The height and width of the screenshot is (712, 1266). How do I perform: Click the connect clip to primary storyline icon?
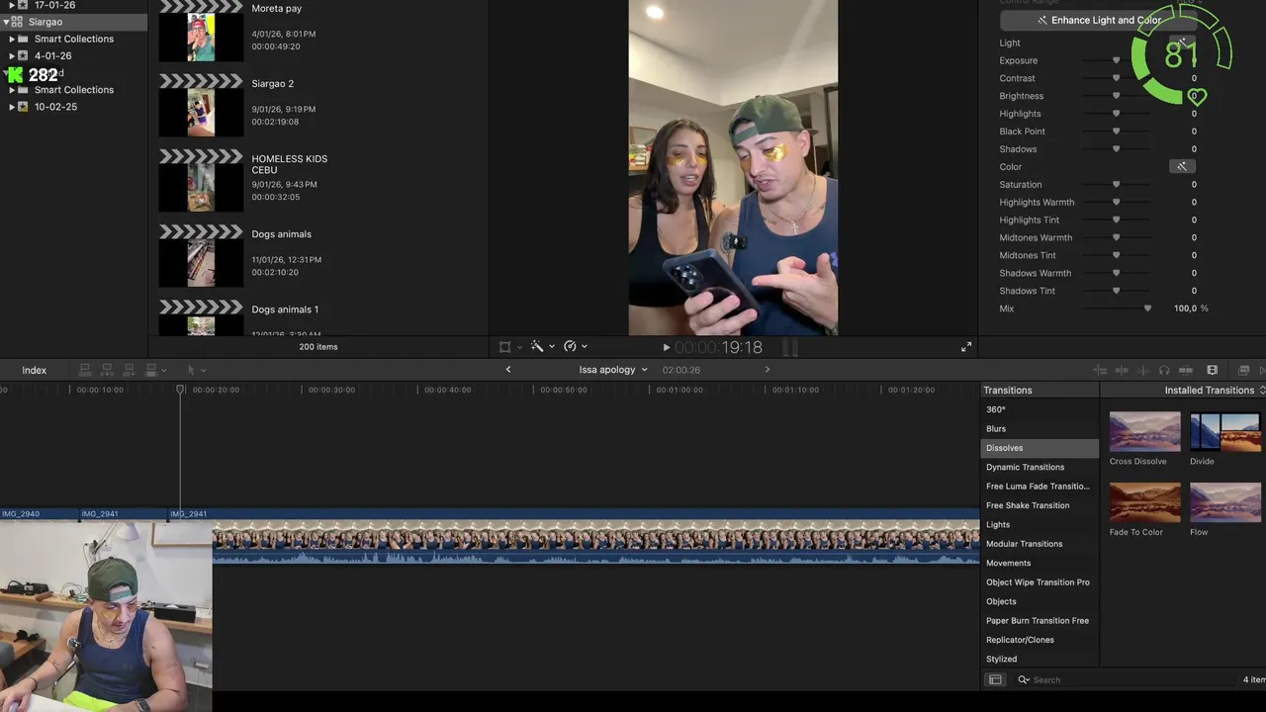point(85,370)
